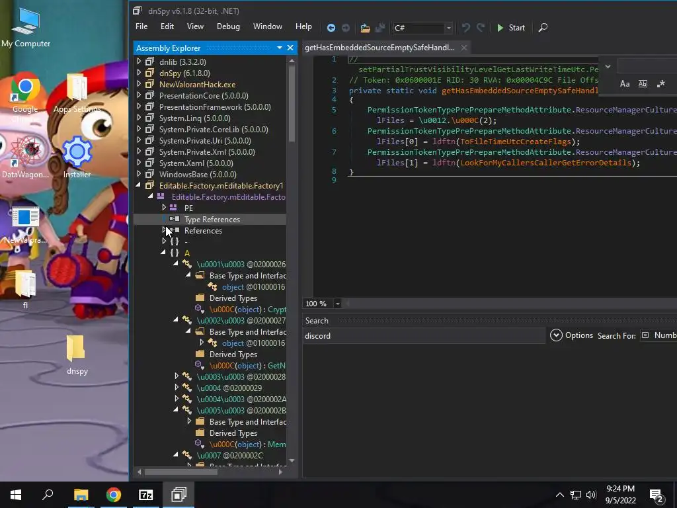Image resolution: width=677 pixels, height=508 pixels.
Task: Select System.Xaml (5.0.0.0)
Action: tap(196, 163)
